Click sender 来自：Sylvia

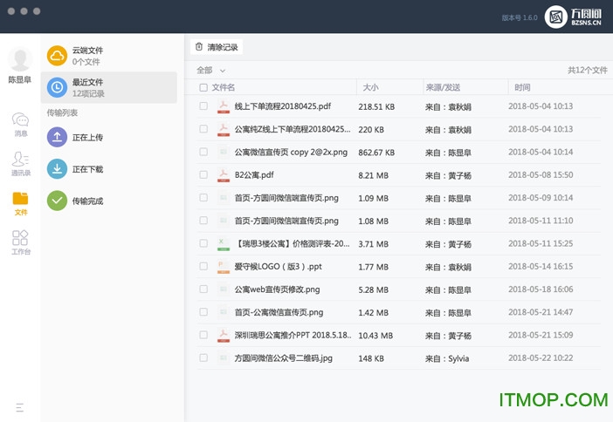click(447, 358)
